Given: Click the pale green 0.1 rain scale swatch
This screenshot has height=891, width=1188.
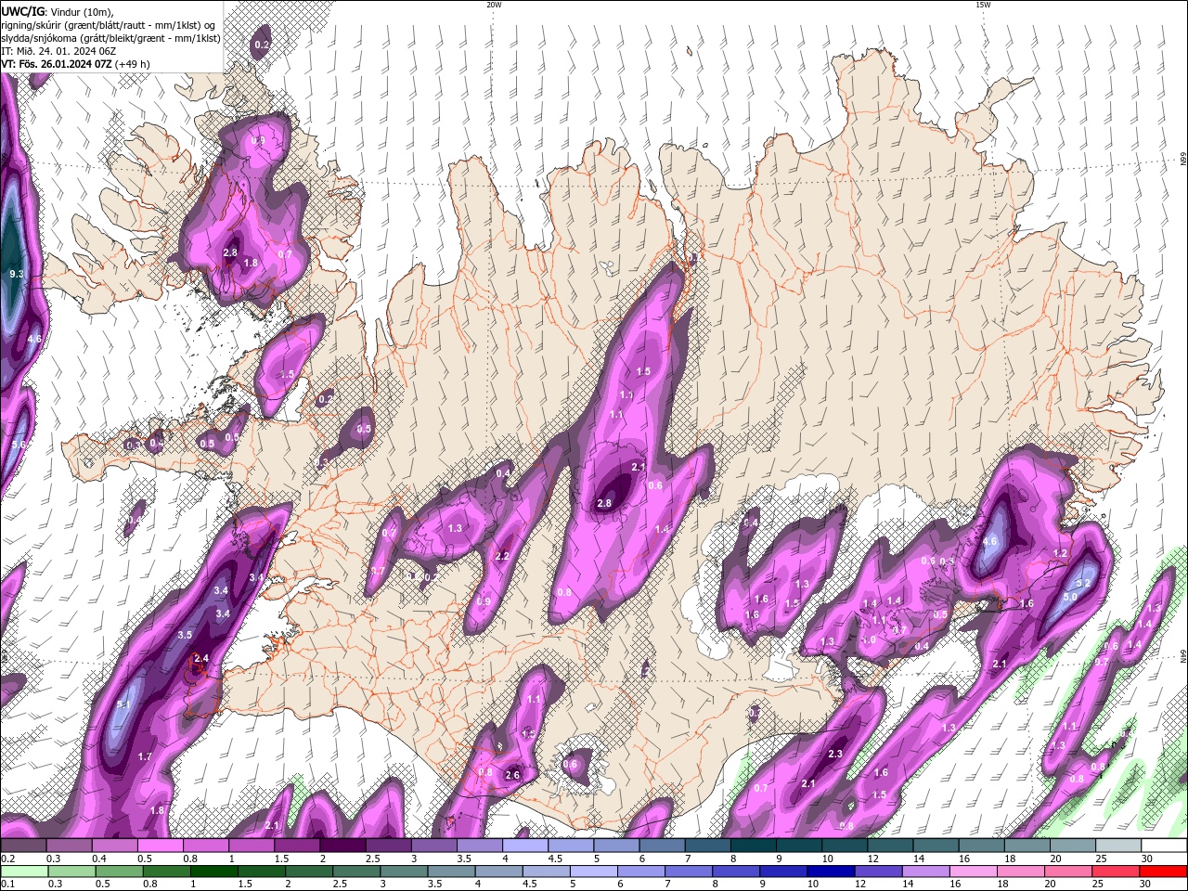Looking at the screenshot, I should [x=22, y=872].
